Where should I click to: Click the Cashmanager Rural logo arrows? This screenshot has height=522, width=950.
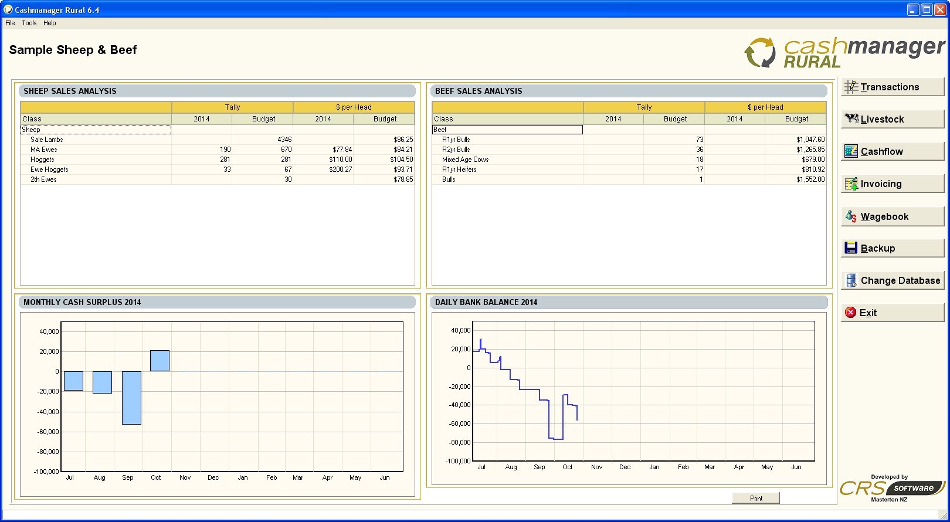click(x=760, y=53)
